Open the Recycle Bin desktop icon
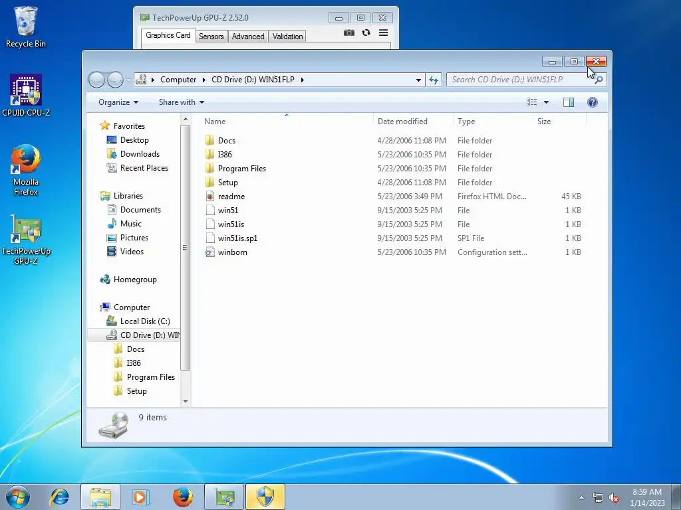Viewport: 681px width, 510px height. (x=26, y=27)
